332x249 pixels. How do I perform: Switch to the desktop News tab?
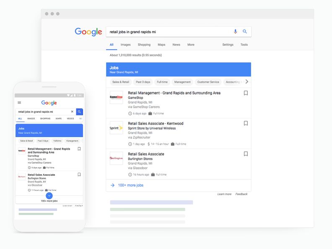click(x=176, y=45)
